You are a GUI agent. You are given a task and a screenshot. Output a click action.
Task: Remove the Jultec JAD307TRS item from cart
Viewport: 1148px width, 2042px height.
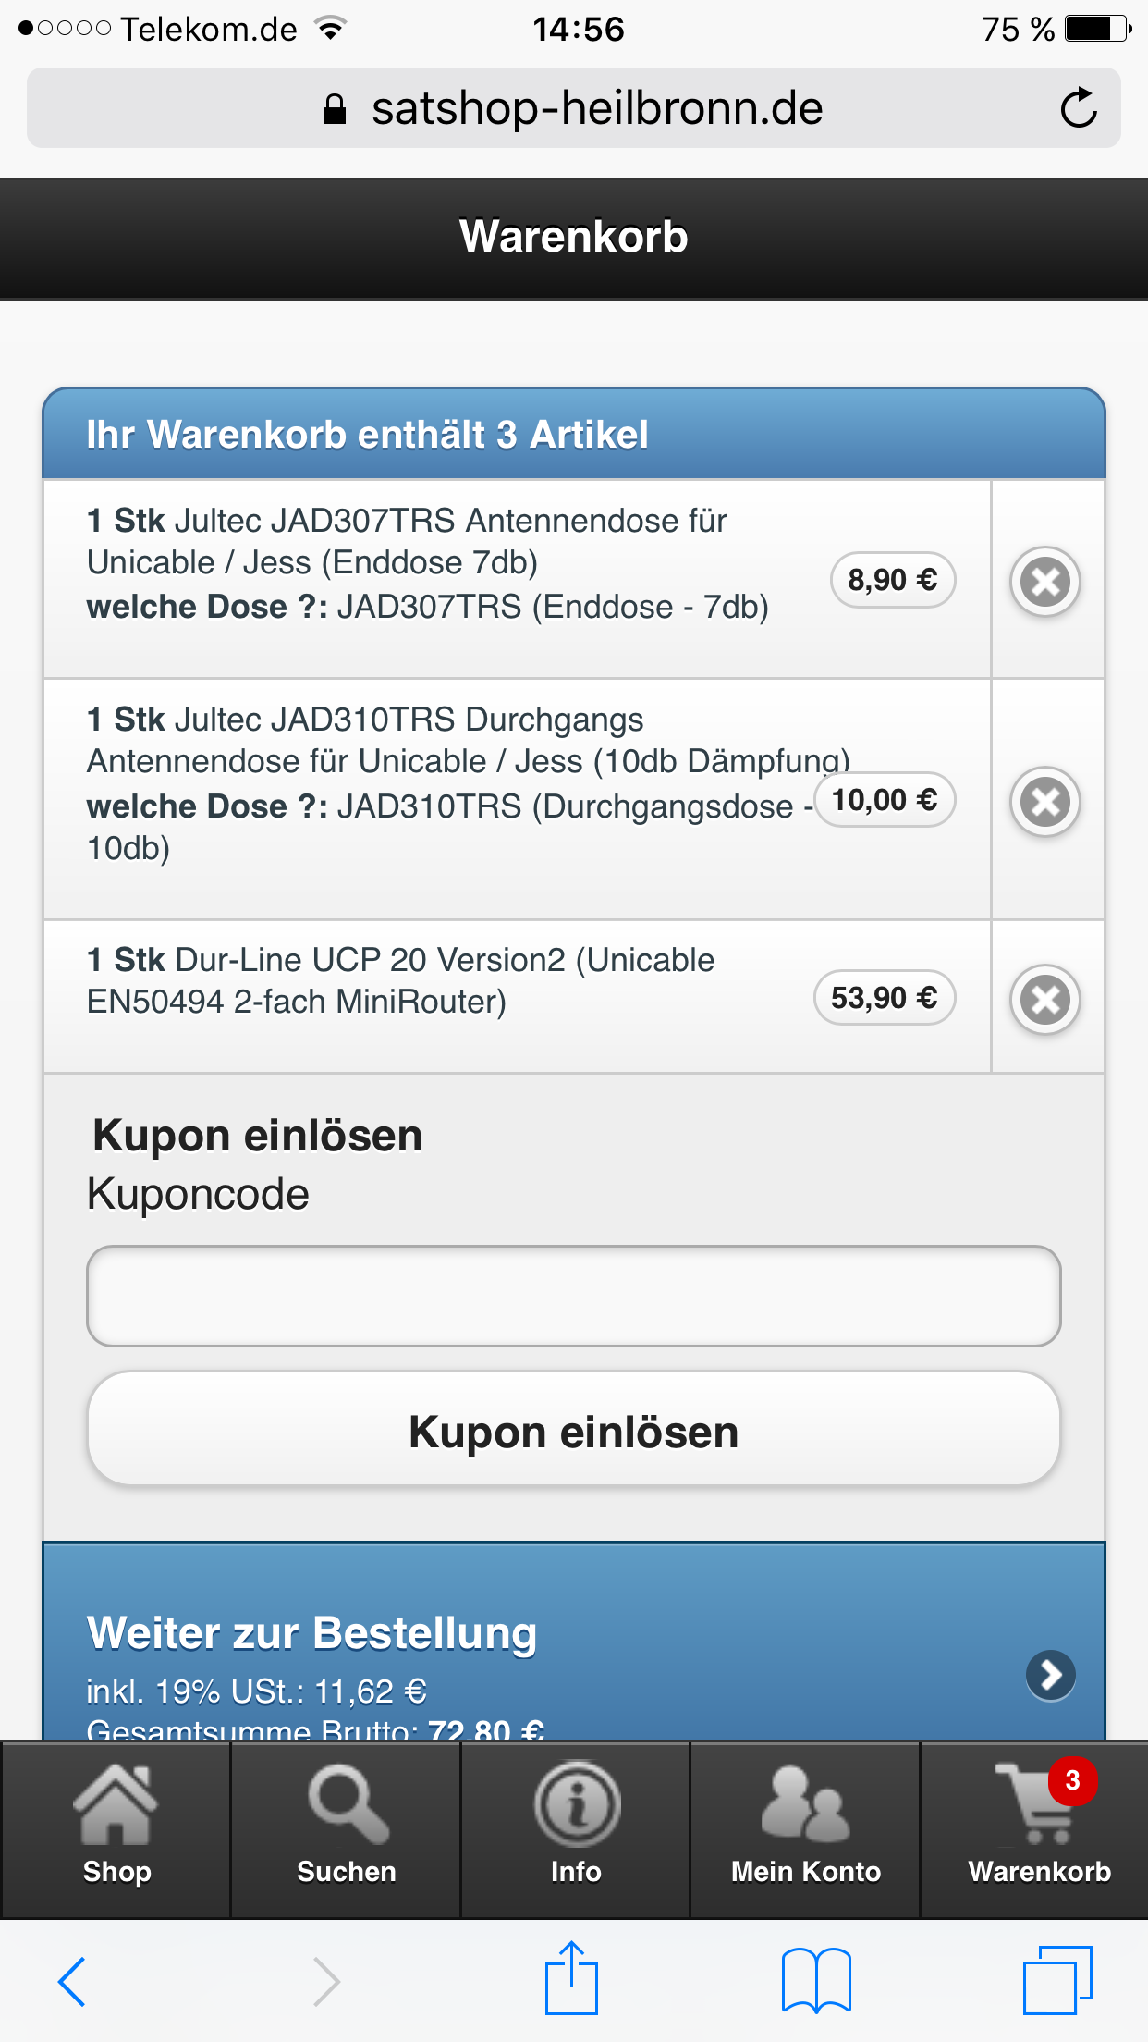(x=1045, y=582)
